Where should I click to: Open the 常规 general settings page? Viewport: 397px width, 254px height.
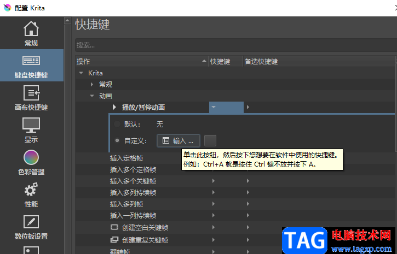(31, 33)
